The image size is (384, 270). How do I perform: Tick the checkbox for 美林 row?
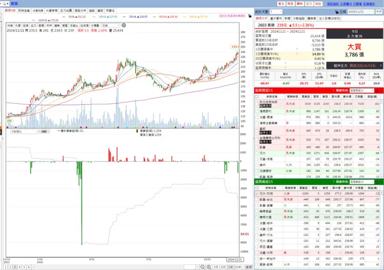coord(257,165)
